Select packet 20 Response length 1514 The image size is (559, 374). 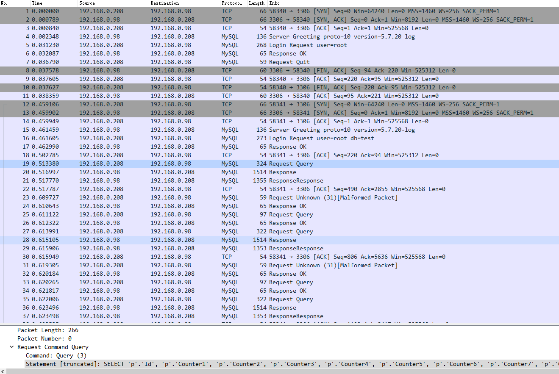pyautogui.click(x=279, y=172)
